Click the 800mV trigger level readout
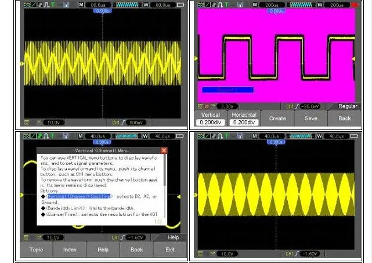 click(x=136, y=123)
